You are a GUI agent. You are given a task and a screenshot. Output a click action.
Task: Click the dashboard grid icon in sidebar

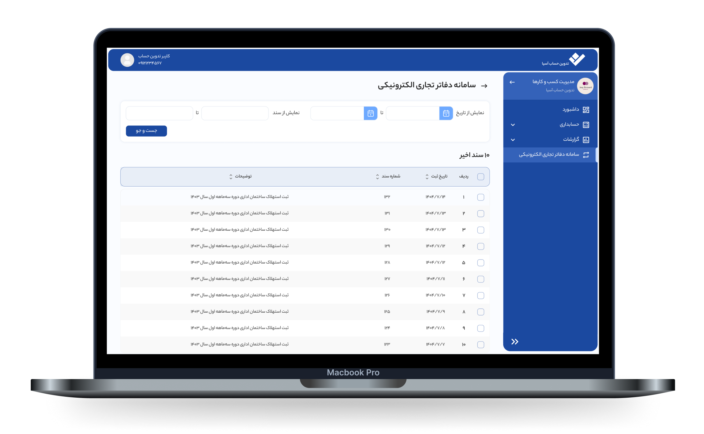point(586,110)
